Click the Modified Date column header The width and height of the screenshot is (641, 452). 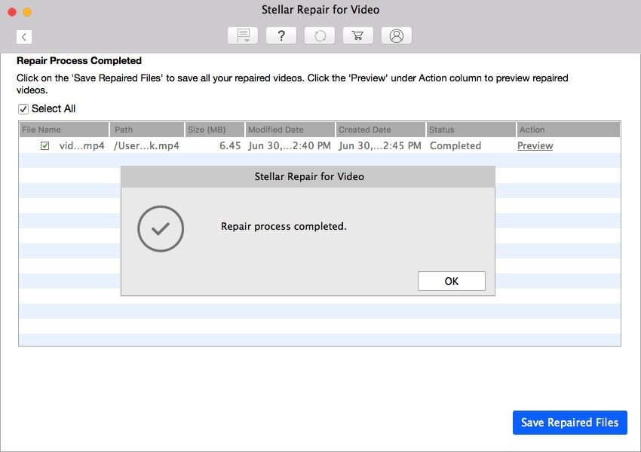tap(290, 130)
